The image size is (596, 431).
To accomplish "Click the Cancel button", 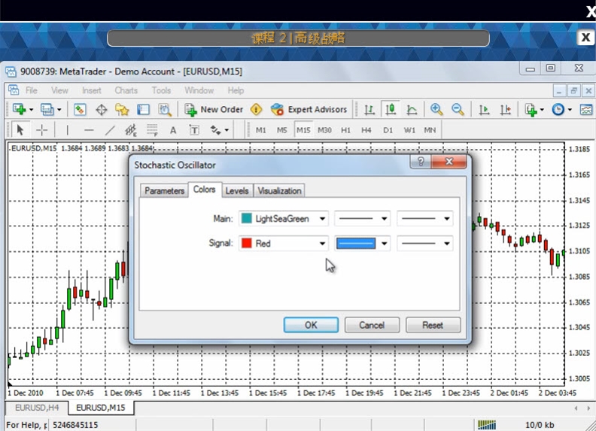I will [x=372, y=326].
